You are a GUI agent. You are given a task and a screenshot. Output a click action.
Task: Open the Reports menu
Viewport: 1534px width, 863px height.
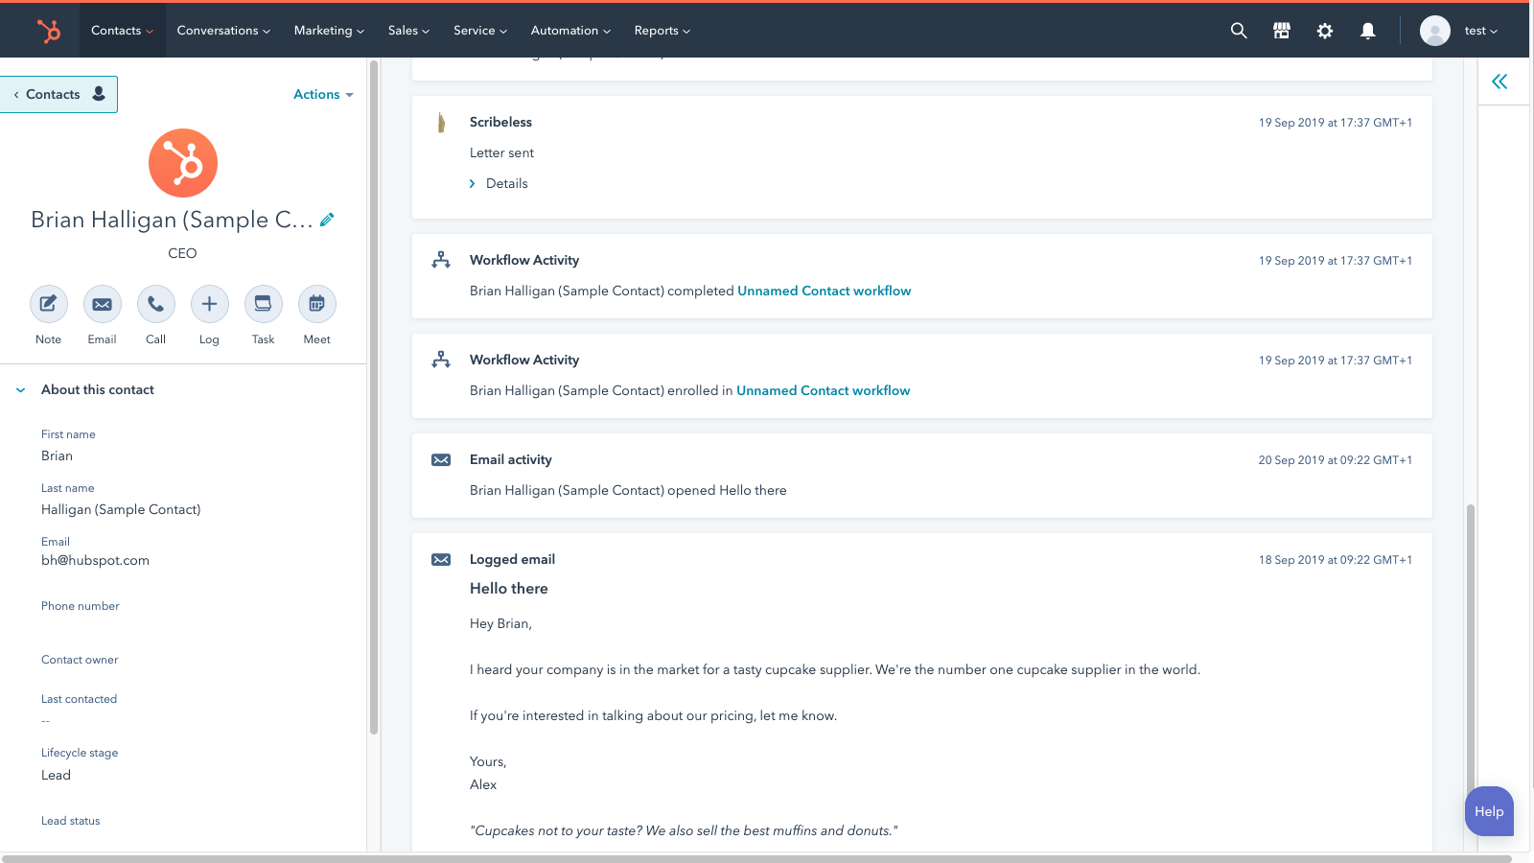pos(662,31)
